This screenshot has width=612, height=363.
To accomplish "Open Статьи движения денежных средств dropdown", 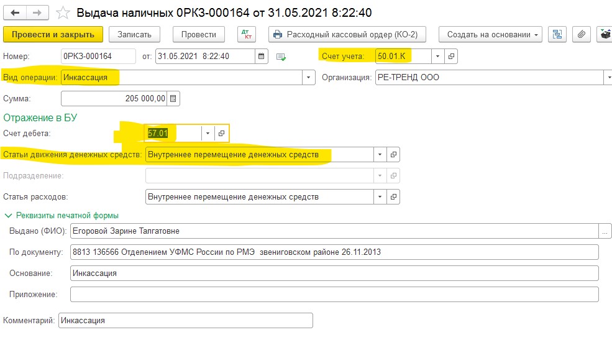I will [x=380, y=154].
